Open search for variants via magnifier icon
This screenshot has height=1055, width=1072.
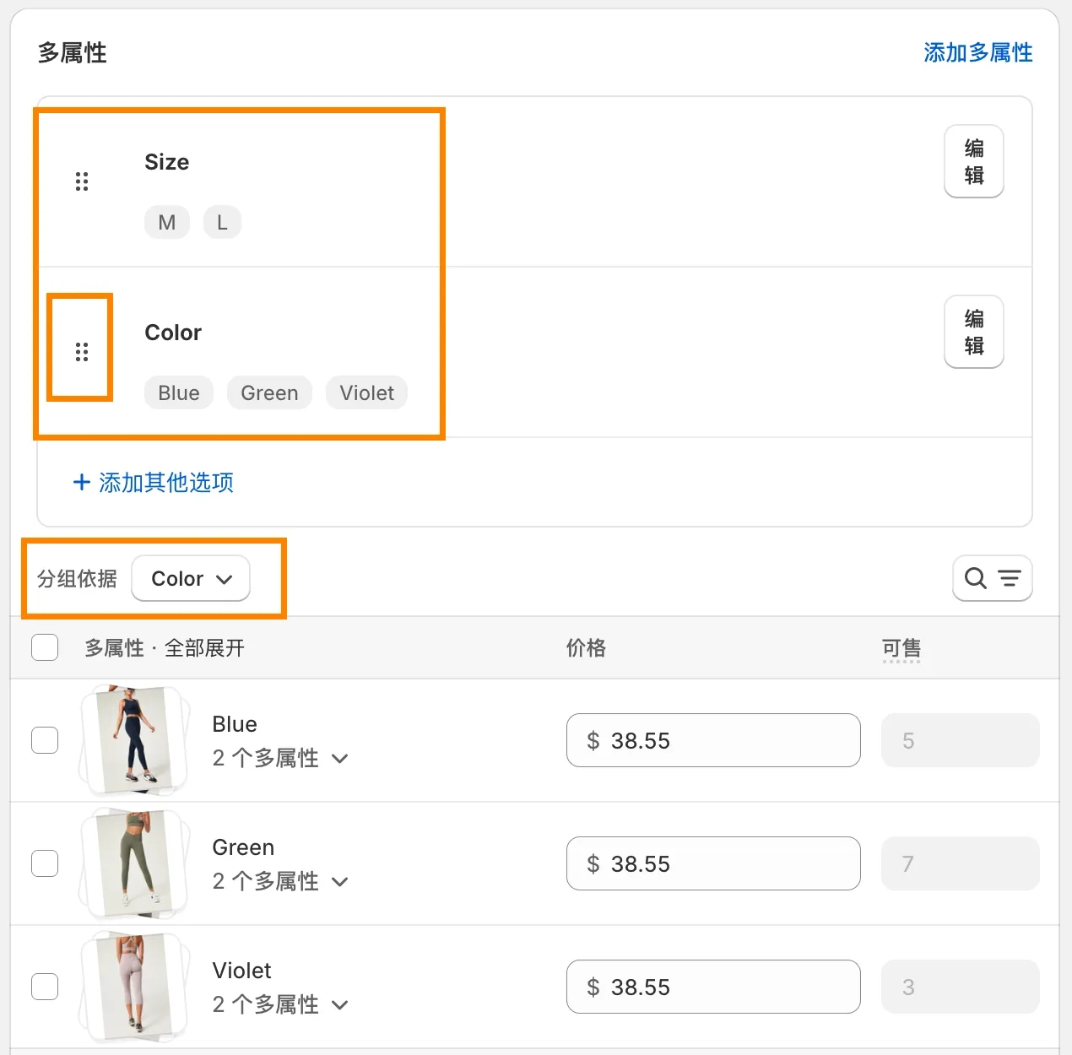pos(975,579)
